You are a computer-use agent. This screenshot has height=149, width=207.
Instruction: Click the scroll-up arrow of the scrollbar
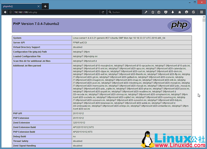tap(204, 17)
